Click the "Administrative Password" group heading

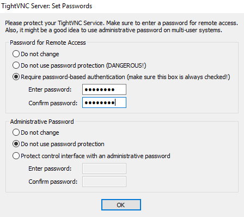pyautogui.click(x=42, y=122)
